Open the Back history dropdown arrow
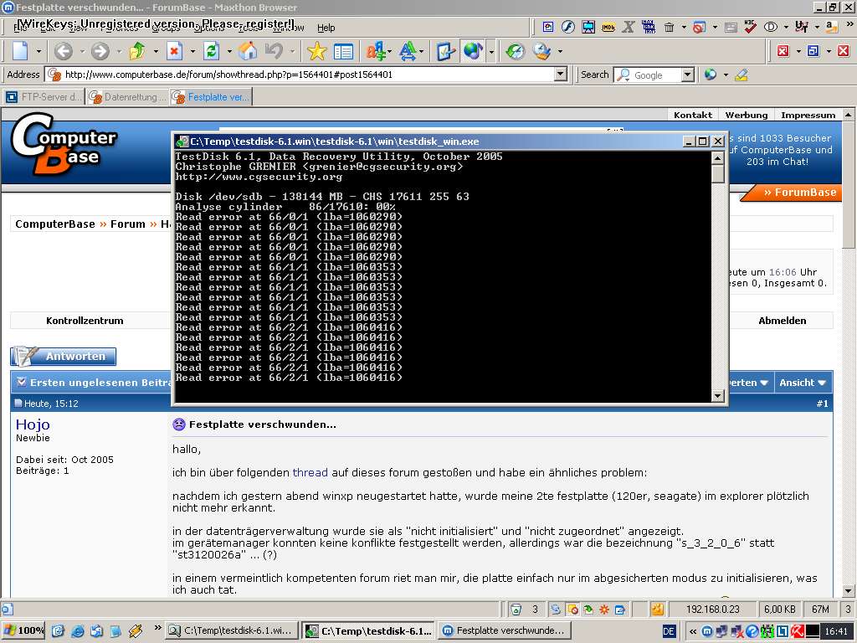Viewport: 857px width, 643px height. [82, 51]
